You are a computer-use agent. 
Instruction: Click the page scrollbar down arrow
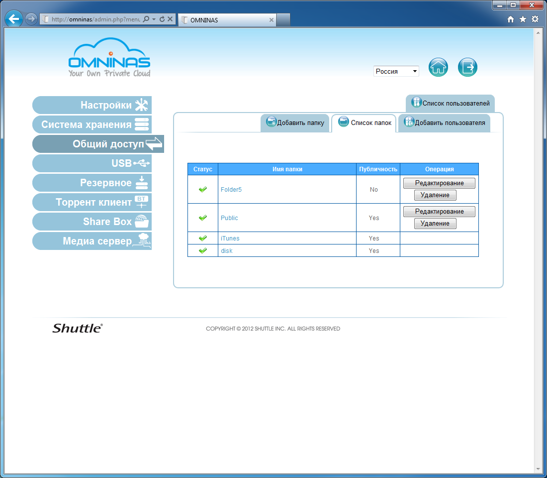[538, 469]
